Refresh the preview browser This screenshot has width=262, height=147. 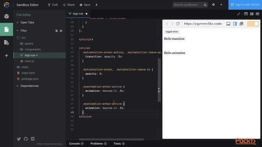(178, 24)
